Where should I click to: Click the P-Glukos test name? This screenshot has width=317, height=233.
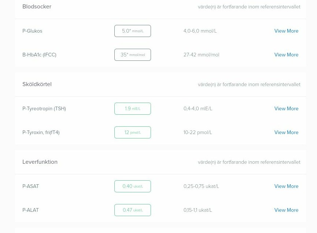[x=32, y=31]
